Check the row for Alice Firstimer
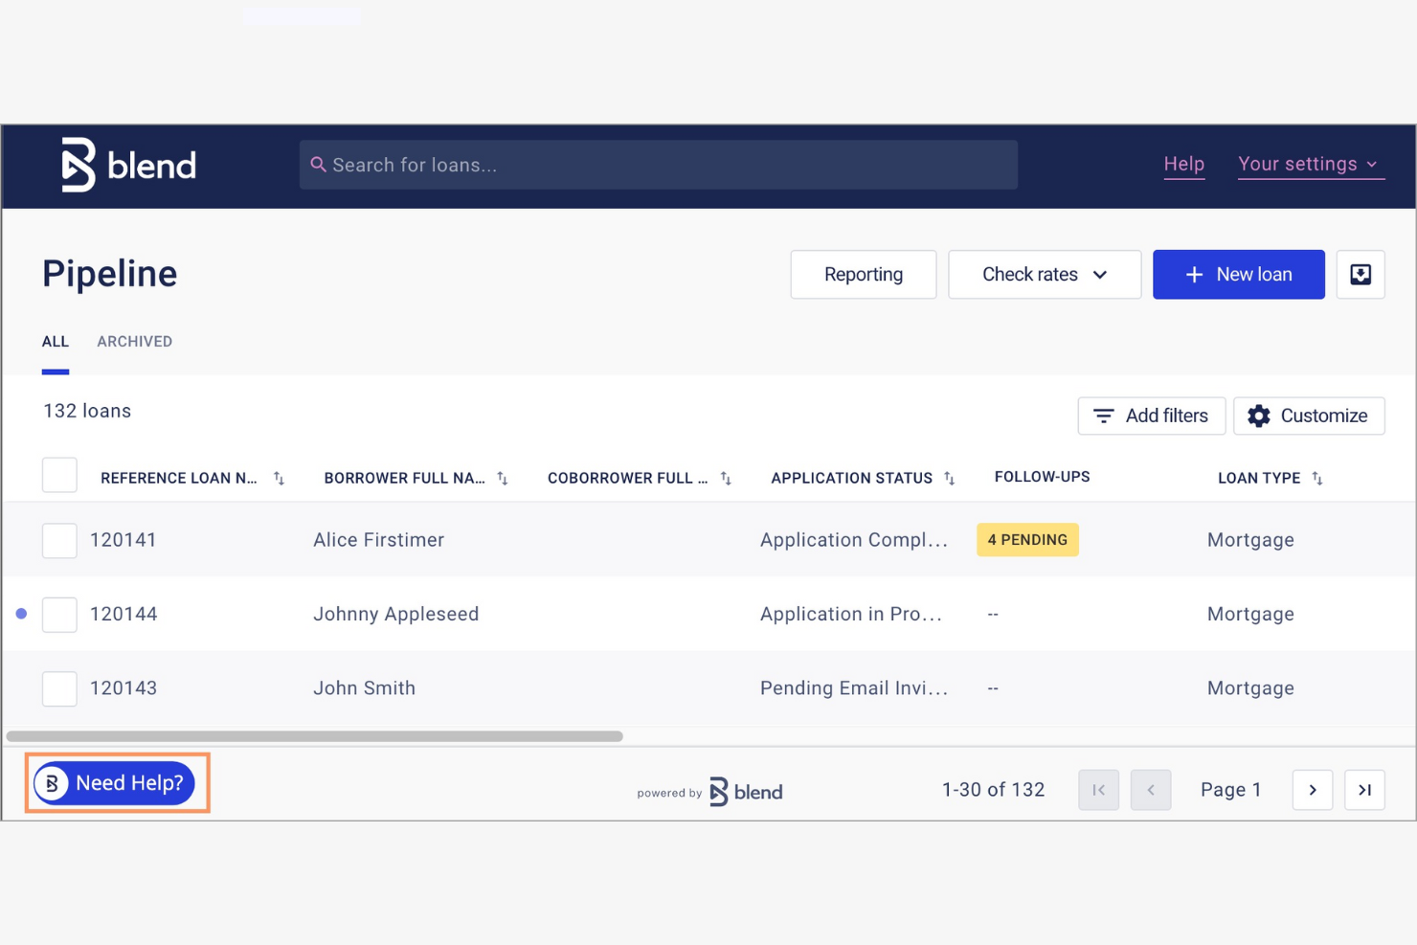Viewport: 1417px width, 945px height. [59, 540]
